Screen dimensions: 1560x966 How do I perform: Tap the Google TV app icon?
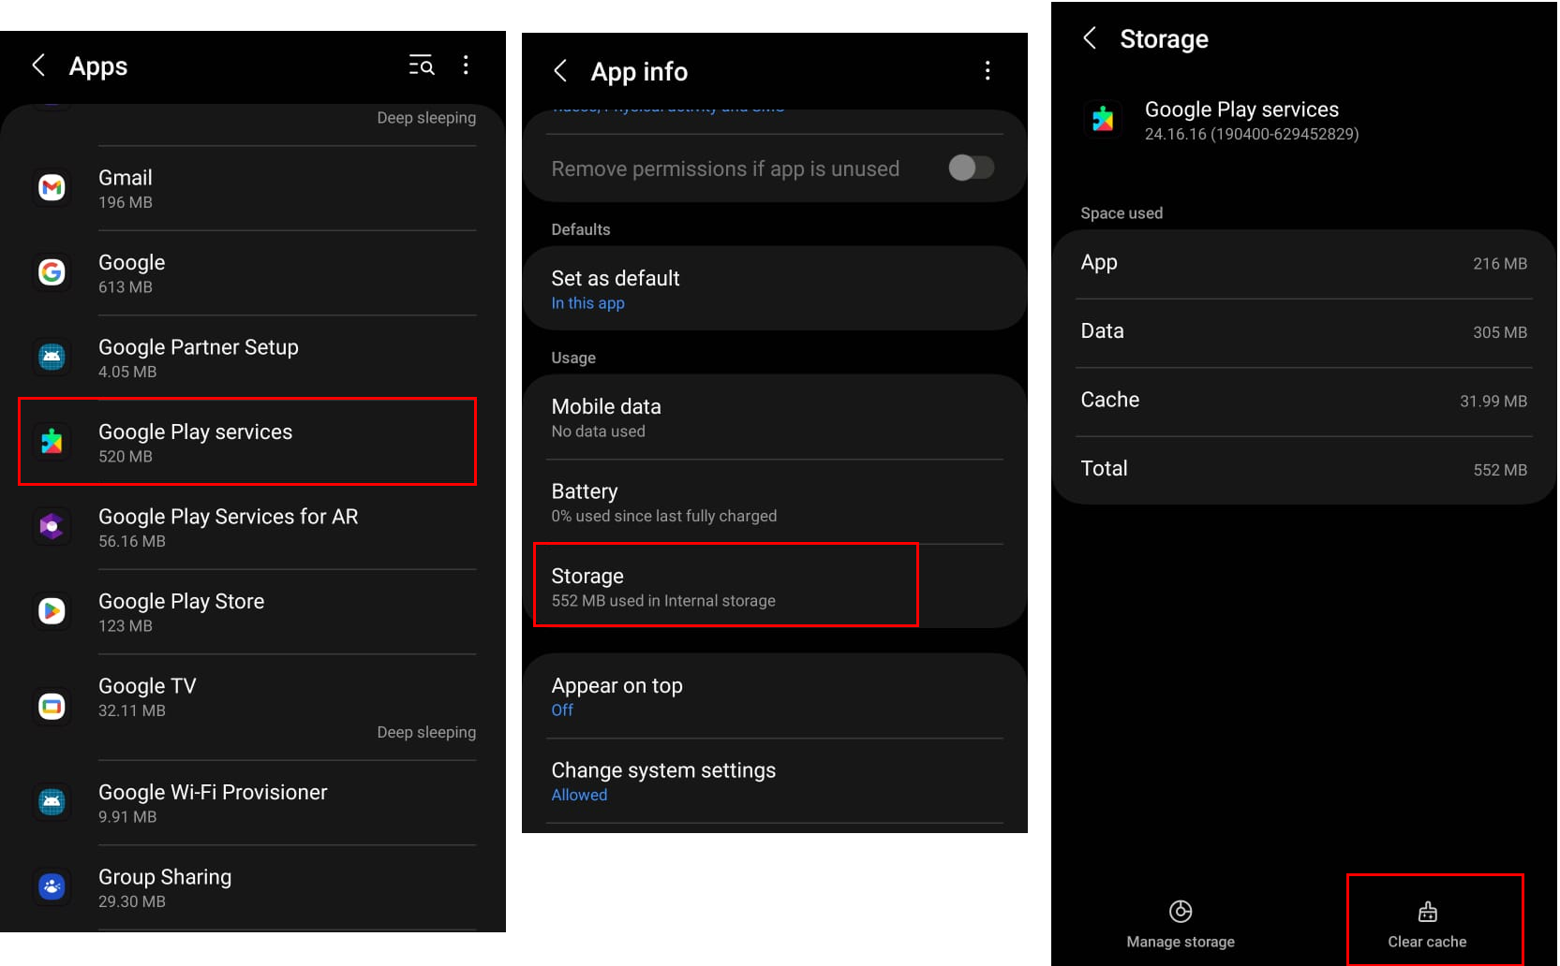click(52, 706)
